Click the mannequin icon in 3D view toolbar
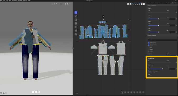The image size is (178, 96). click(61, 4)
